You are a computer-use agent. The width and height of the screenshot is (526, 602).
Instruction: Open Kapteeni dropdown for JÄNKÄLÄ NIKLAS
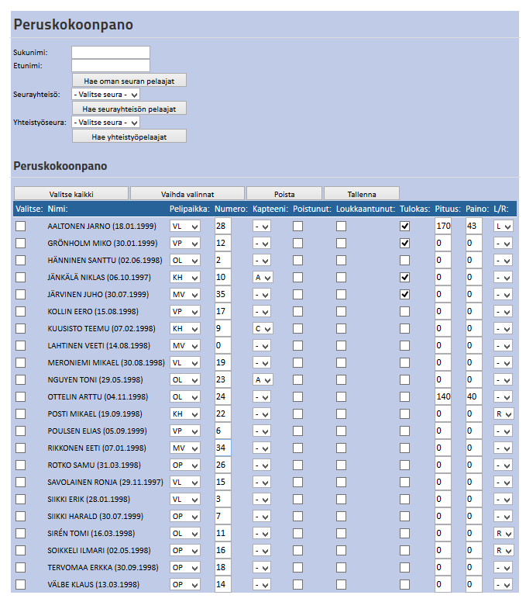click(263, 277)
